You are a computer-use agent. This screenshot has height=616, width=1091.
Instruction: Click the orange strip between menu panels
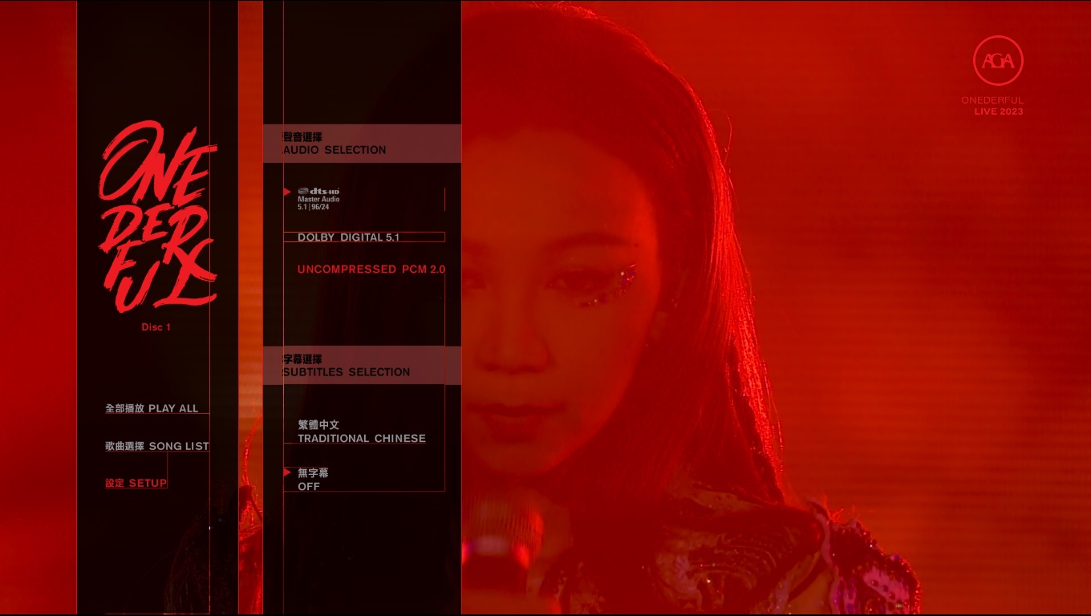250,308
